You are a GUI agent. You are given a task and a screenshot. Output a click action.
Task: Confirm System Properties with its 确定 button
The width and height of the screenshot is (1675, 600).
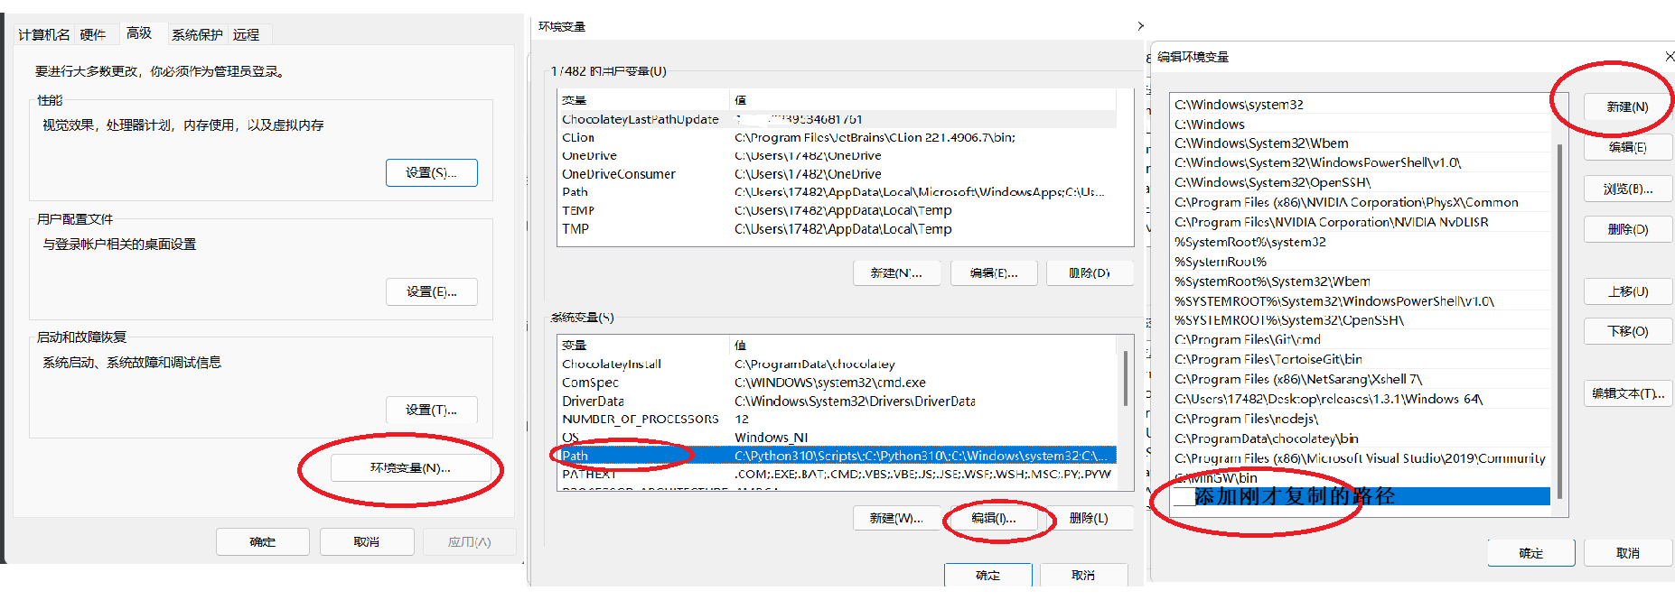coord(263,541)
